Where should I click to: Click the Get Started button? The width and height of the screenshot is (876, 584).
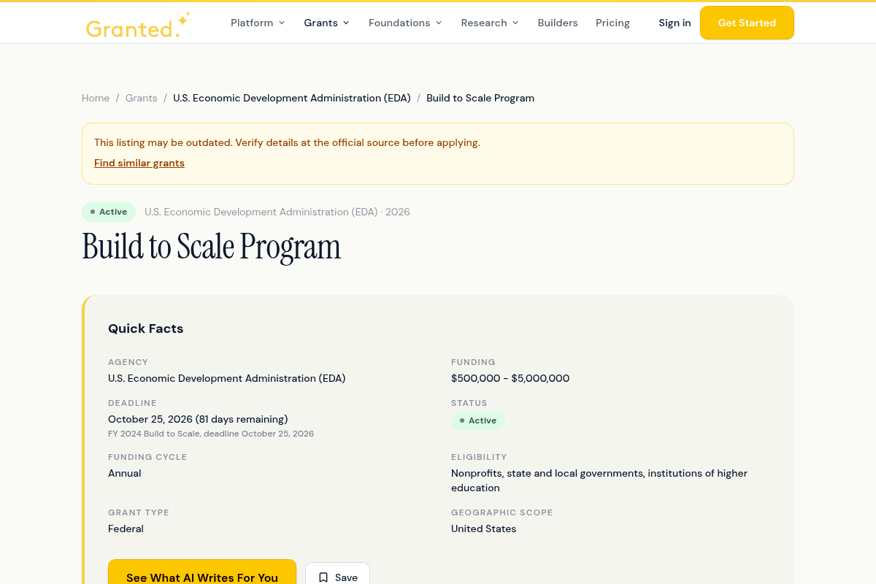(x=747, y=23)
